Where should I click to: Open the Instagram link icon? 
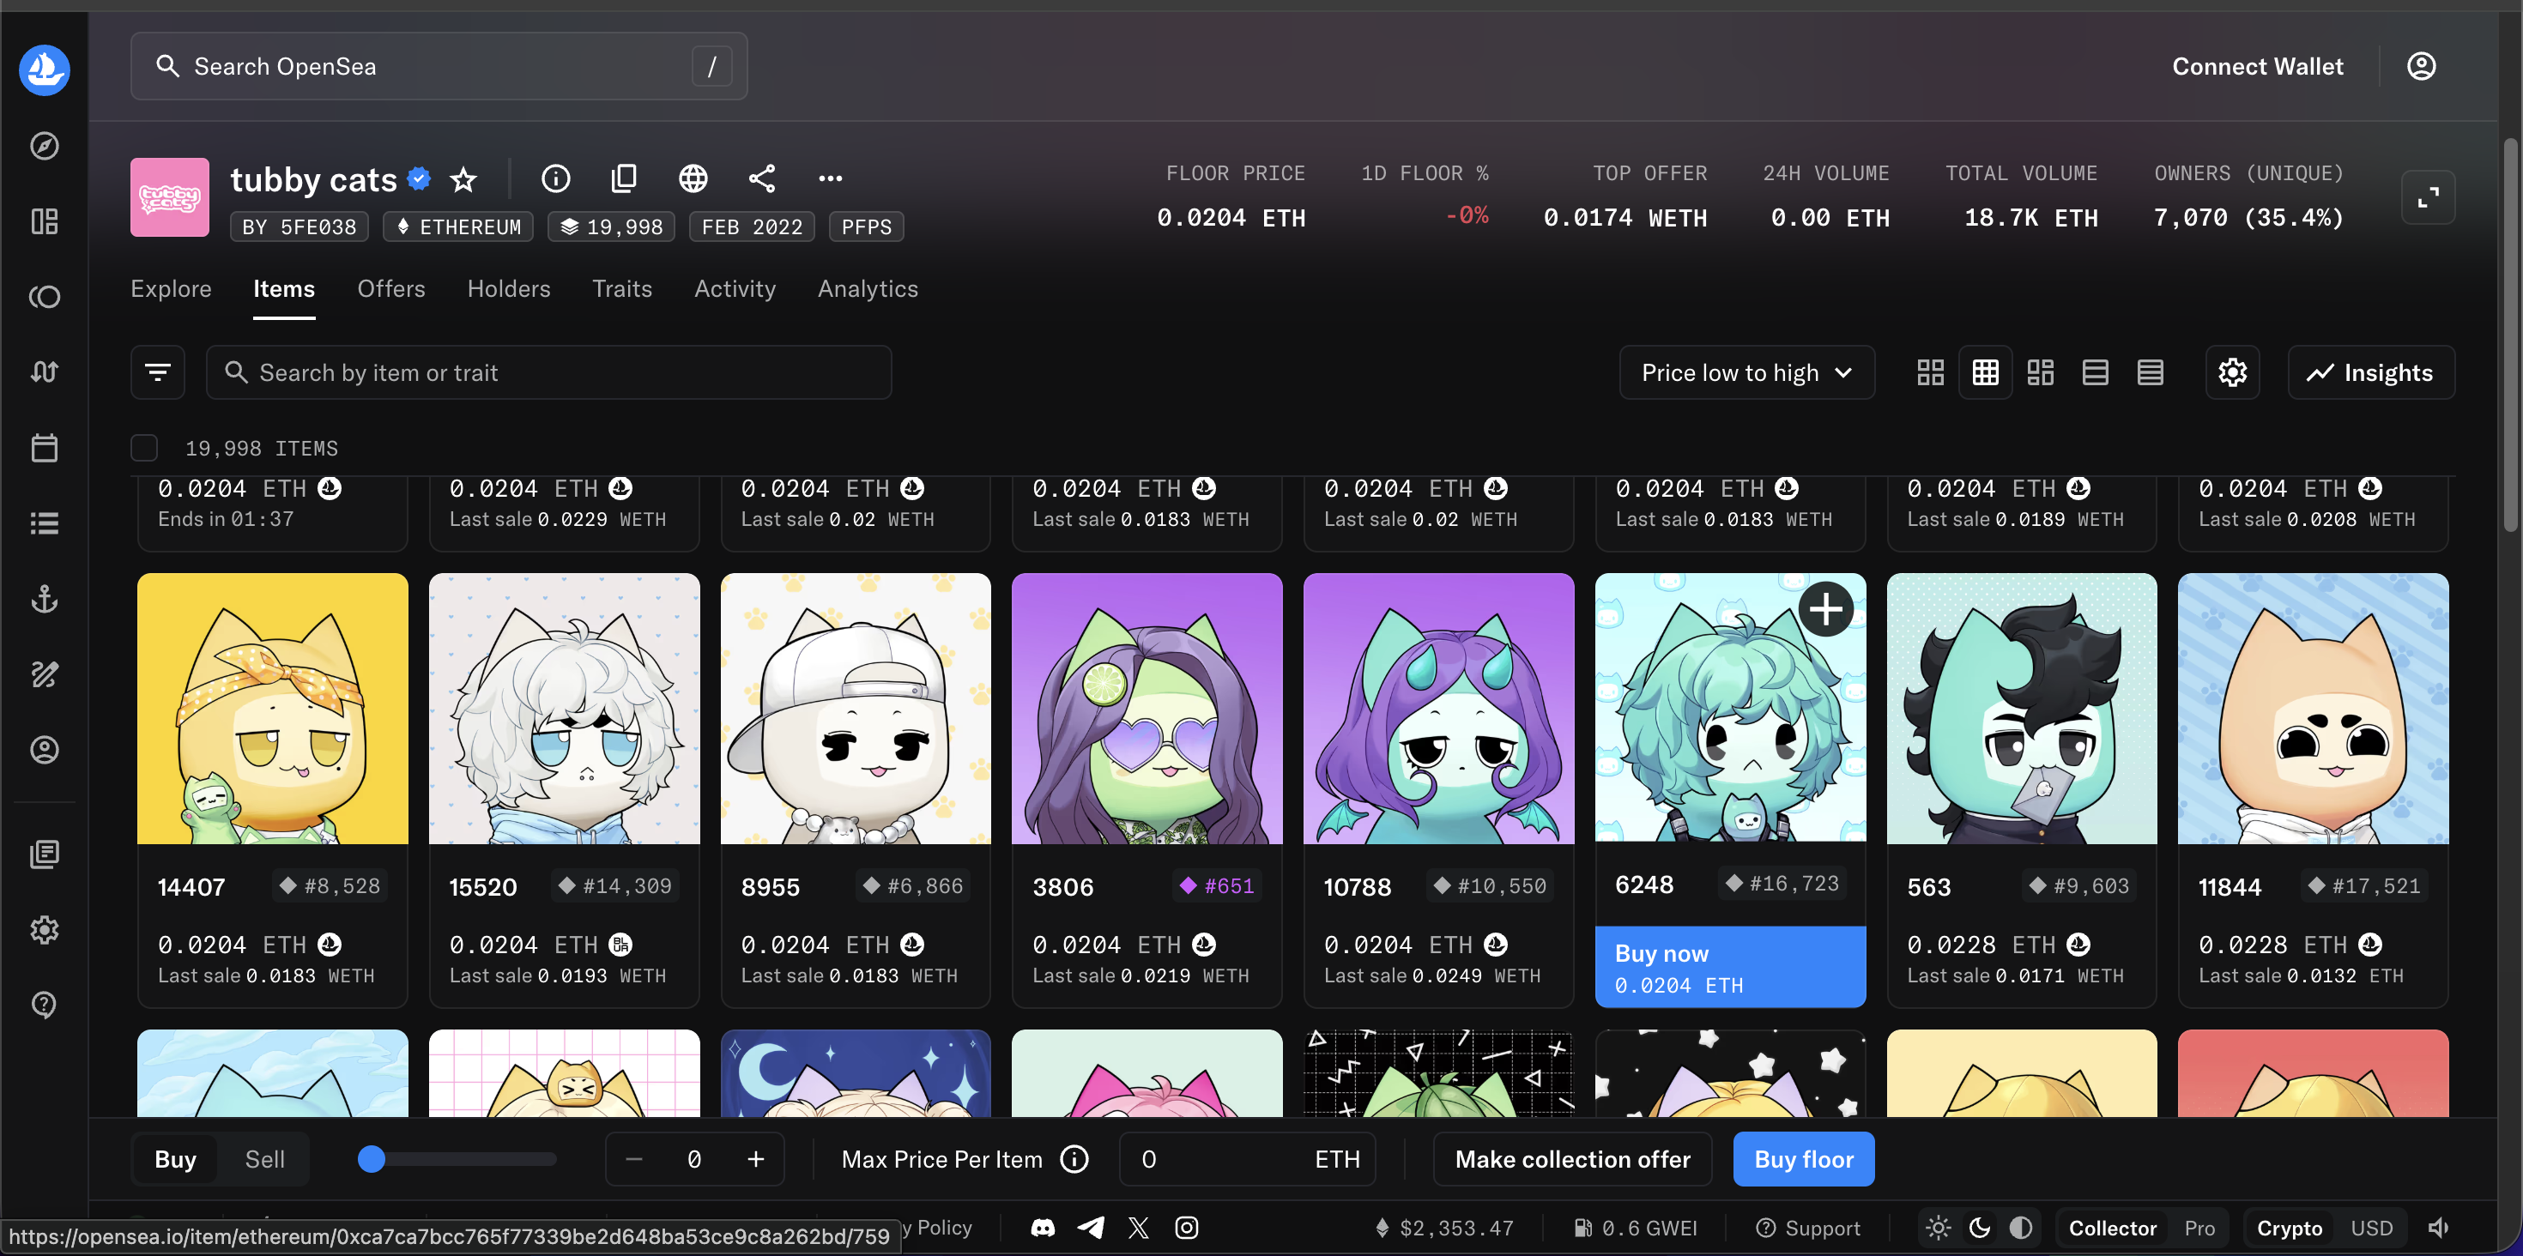[1186, 1228]
